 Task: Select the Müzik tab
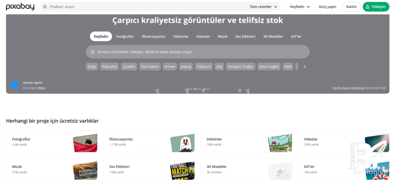pos(223,37)
